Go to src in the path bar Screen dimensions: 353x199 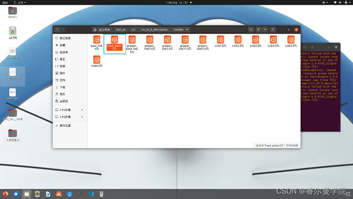(134, 29)
